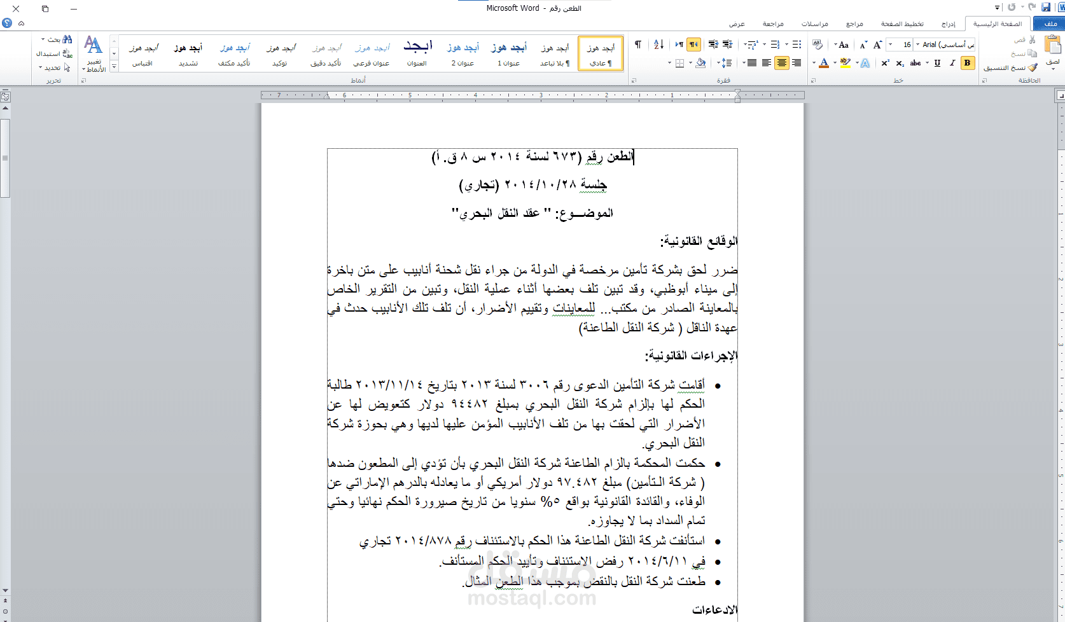The width and height of the screenshot is (1065, 622).
Task: Align text left icon
Action: (x=767, y=63)
